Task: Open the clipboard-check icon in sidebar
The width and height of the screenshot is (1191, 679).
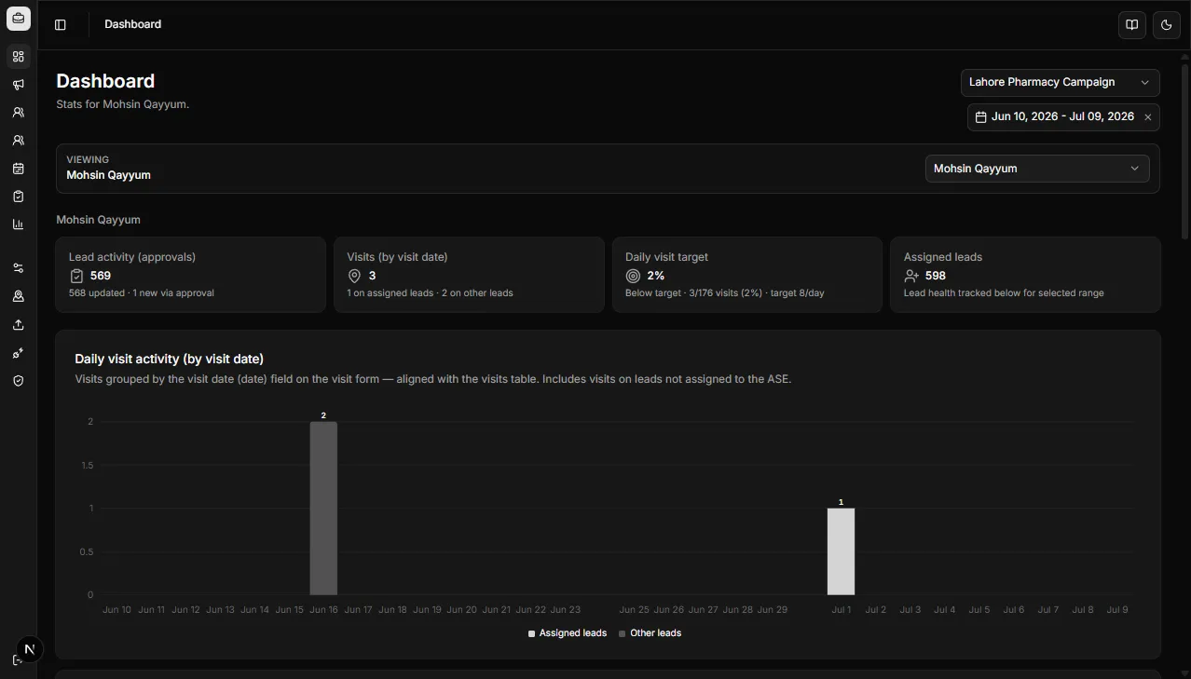Action: (19, 197)
